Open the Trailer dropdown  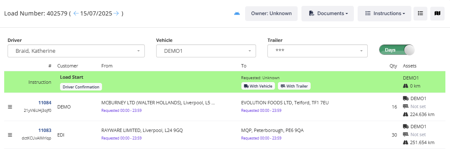click(317, 51)
